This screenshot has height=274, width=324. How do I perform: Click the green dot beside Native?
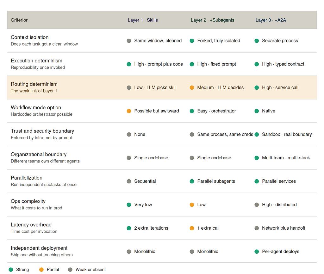[257, 111]
